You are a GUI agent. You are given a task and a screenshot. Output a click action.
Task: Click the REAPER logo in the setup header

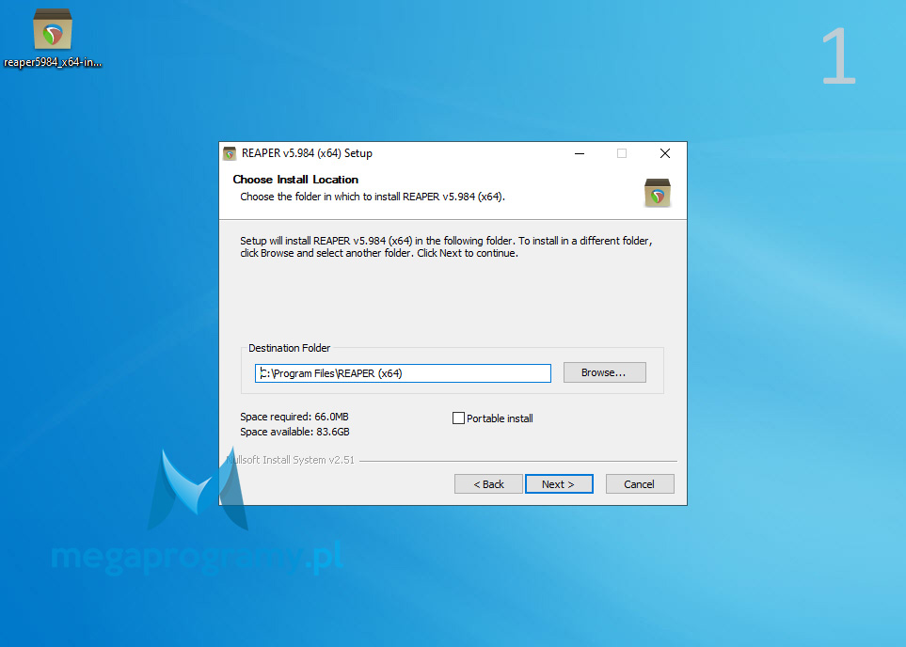[x=657, y=193]
